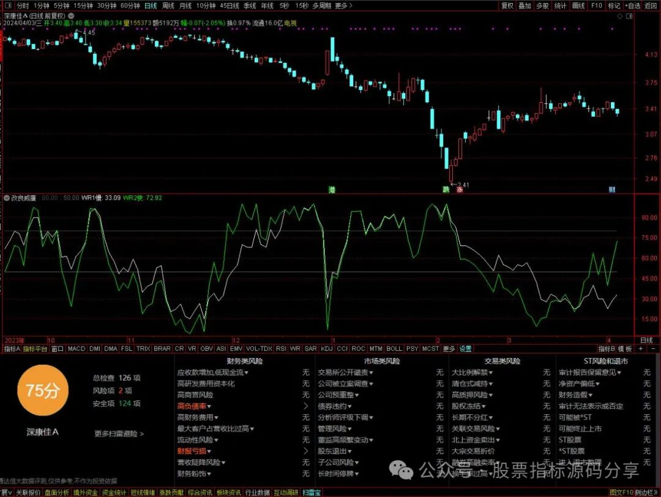Click the panel layout icon at top-left
The height and width of the screenshot is (497, 661).
(9, 6)
